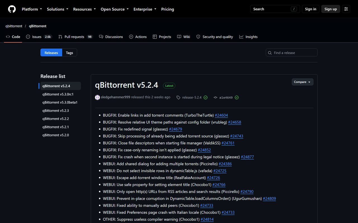Open the qBittorrent v5.2.4 title link
The width and height of the screenshot is (358, 223).
click(127, 85)
